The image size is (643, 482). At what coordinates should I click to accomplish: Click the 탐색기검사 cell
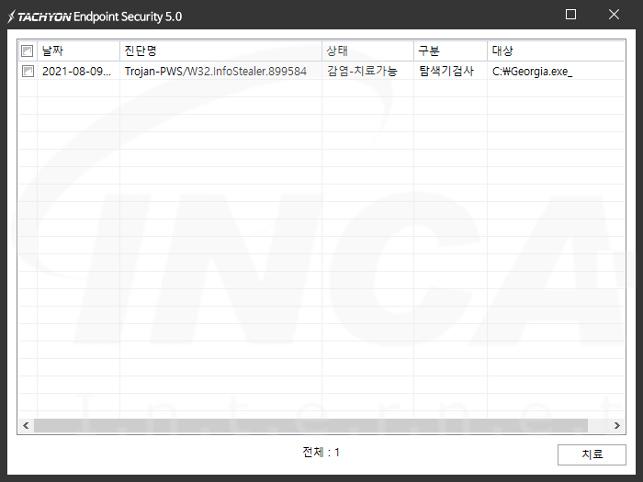coord(446,72)
